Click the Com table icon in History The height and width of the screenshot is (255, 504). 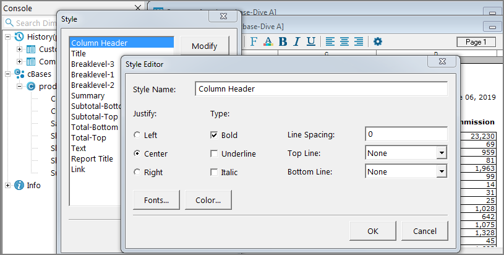pos(31,61)
